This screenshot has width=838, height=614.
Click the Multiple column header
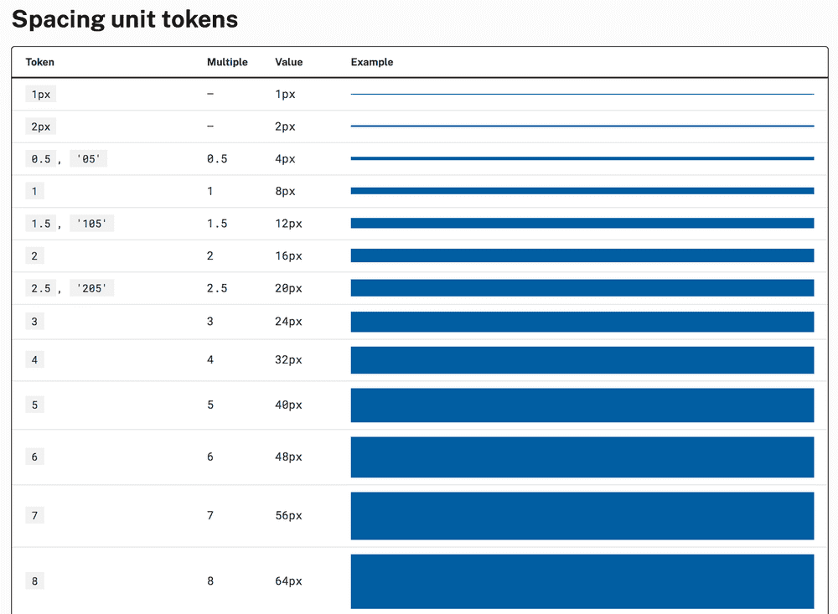(x=227, y=62)
